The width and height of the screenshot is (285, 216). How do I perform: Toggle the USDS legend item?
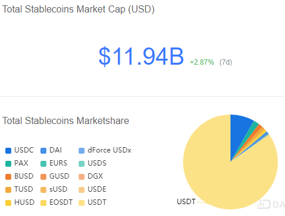(92, 163)
